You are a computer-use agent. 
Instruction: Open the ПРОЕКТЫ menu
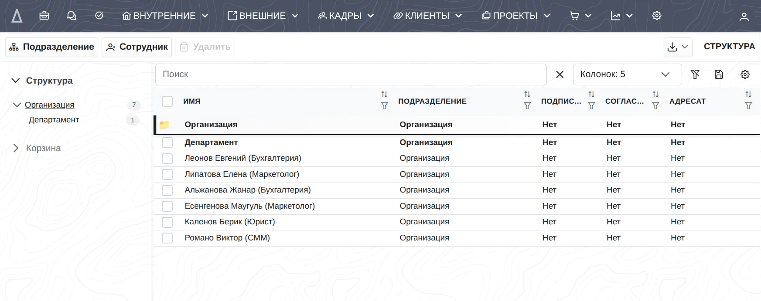(x=516, y=16)
